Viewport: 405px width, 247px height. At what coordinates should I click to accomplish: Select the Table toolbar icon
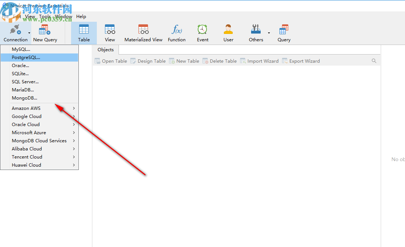(84, 29)
